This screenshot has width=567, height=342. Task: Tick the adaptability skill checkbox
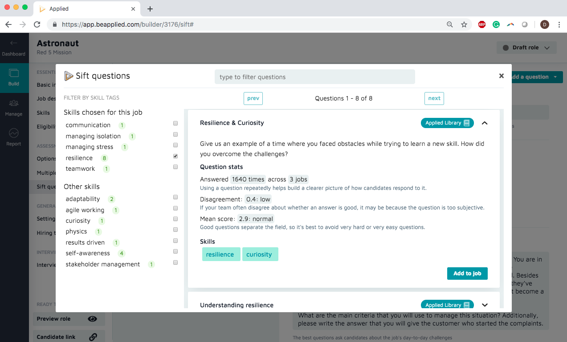pos(175,197)
